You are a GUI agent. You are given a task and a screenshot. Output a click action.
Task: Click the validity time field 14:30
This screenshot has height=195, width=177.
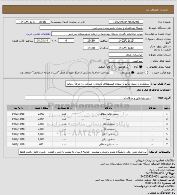click(91, 48)
